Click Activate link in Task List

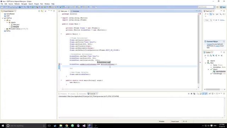[222, 20]
